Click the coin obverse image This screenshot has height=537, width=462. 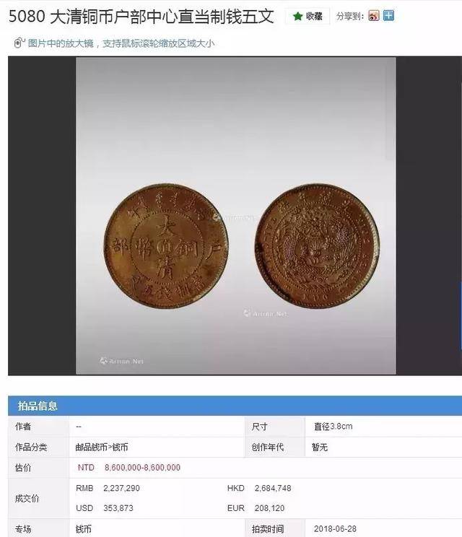(x=167, y=246)
